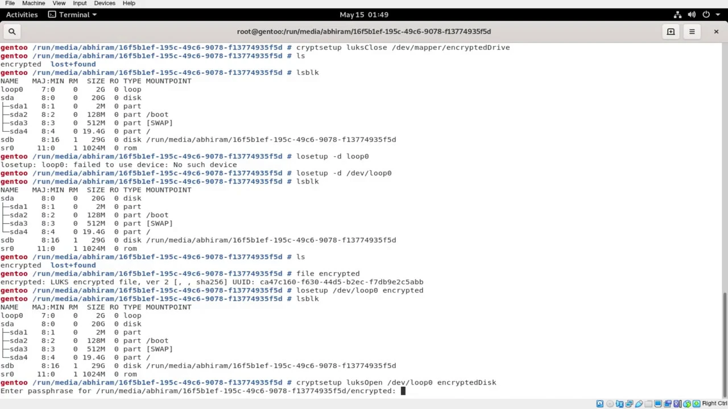This screenshot has width=728, height=409.
Task: Click the sda2 /boot row in the second lsblk output
Action: pos(84,215)
